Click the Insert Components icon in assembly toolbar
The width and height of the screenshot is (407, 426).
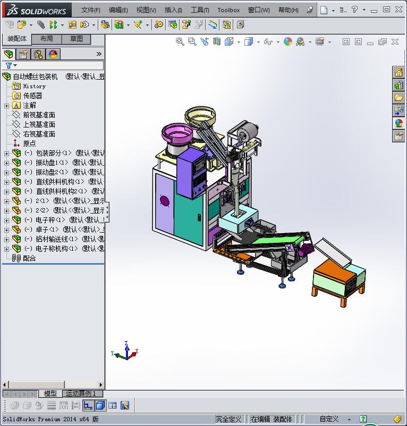pos(22,25)
